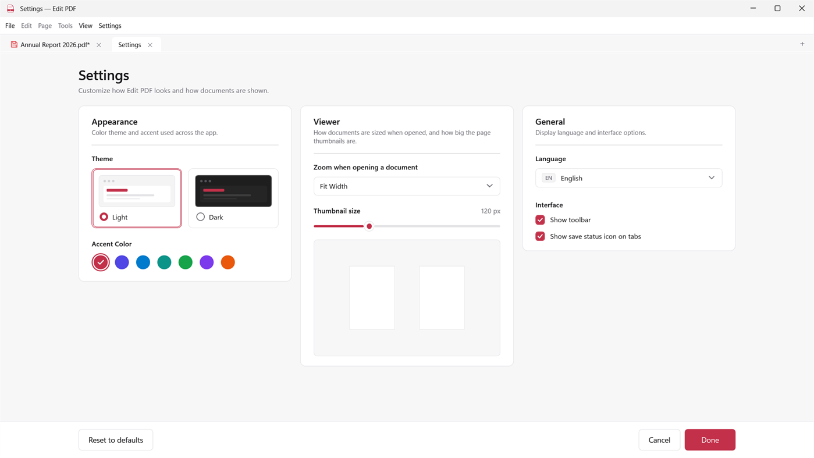Select the Light theme radio button
This screenshot has height=458, width=814.
[104, 217]
